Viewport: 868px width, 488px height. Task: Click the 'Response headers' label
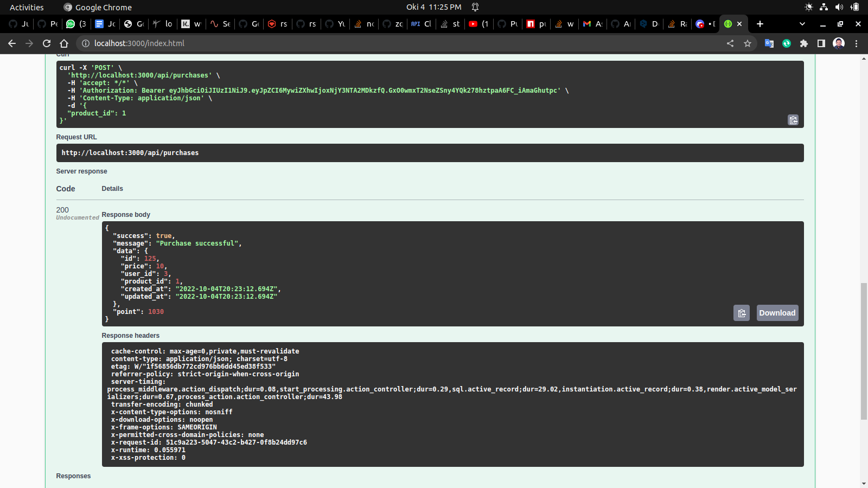(131, 336)
